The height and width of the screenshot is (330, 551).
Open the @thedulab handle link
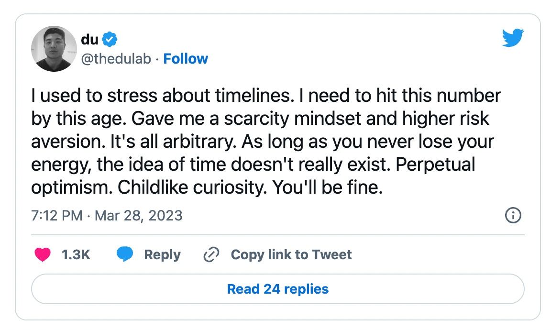(x=116, y=59)
